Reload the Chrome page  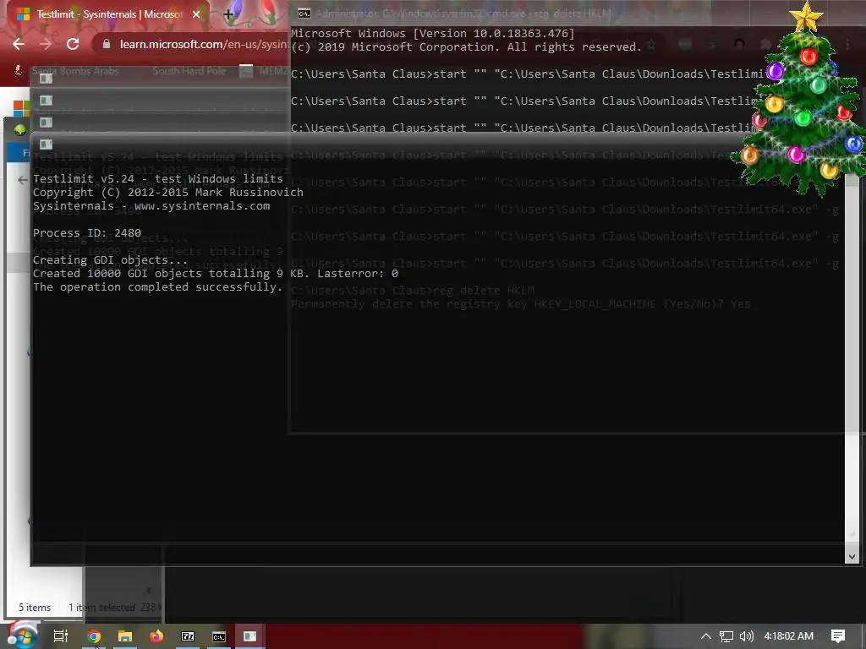click(73, 44)
